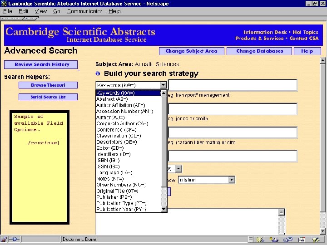Choose Other Numbers (NU=) from the list
This screenshot has width=327, height=245.
[128, 185]
